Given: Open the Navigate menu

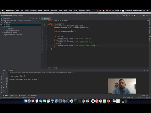Looking at the screenshot, I should (x=33, y=11).
